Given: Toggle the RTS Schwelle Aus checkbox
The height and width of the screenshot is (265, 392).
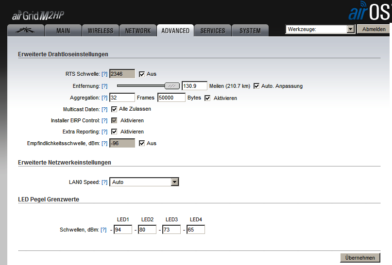Looking at the screenshot, I should coord(142,74).
